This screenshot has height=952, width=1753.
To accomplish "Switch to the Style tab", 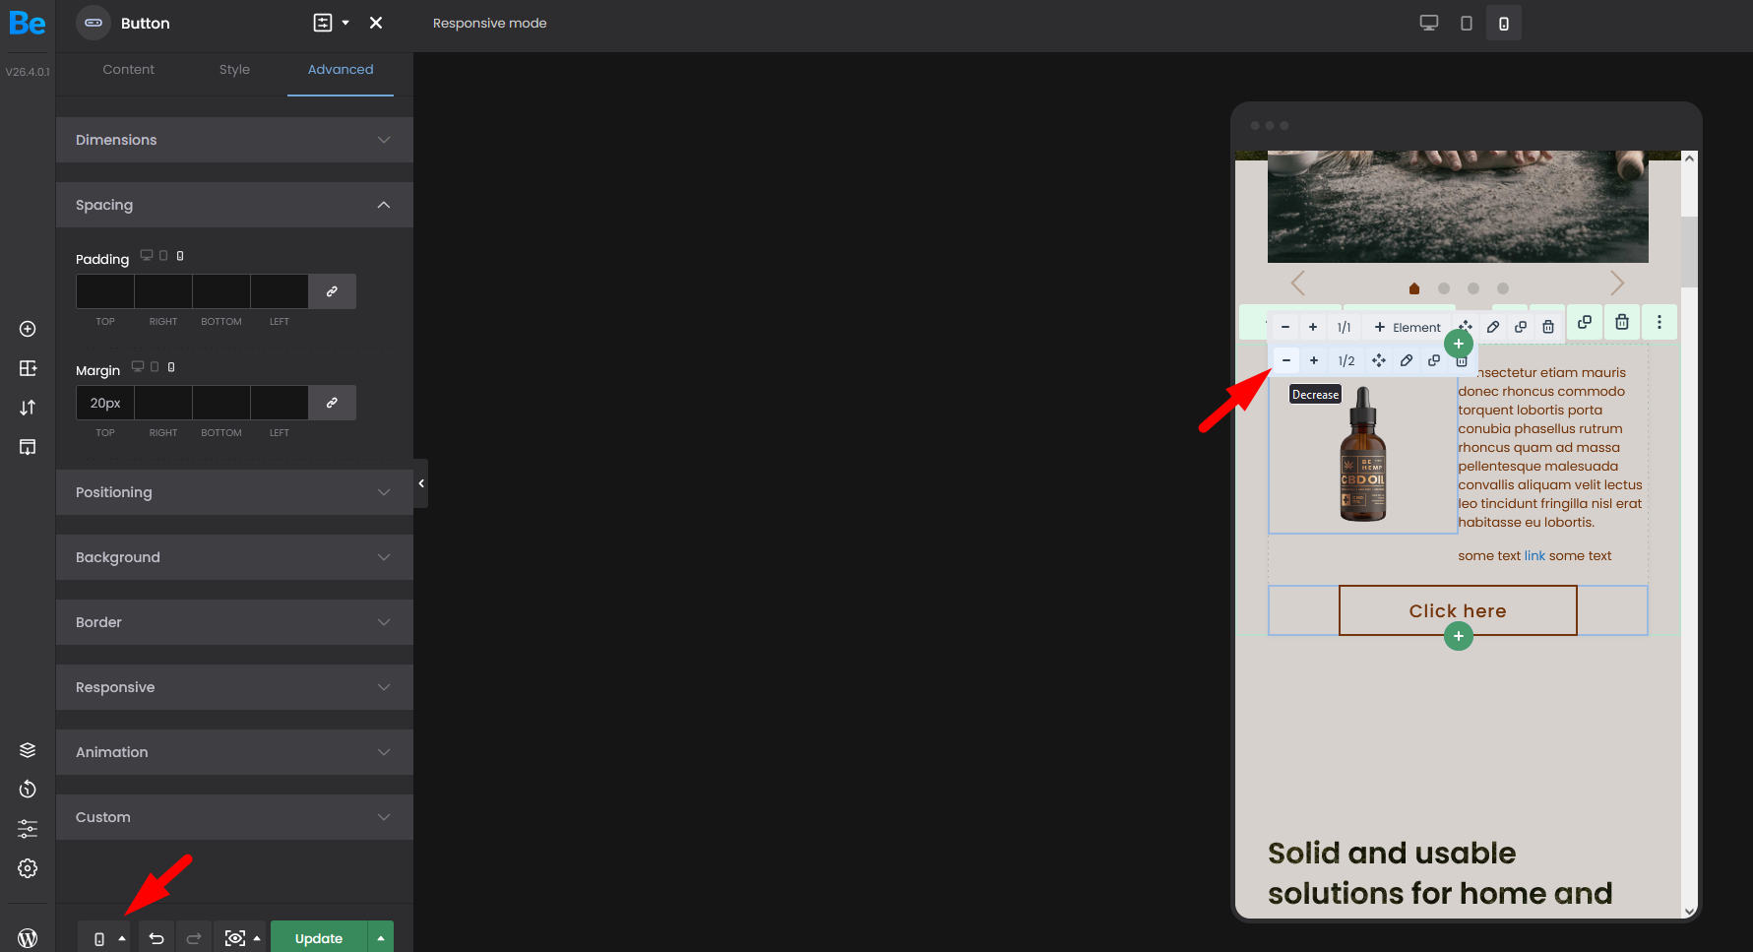I will (x=234, y=69).
